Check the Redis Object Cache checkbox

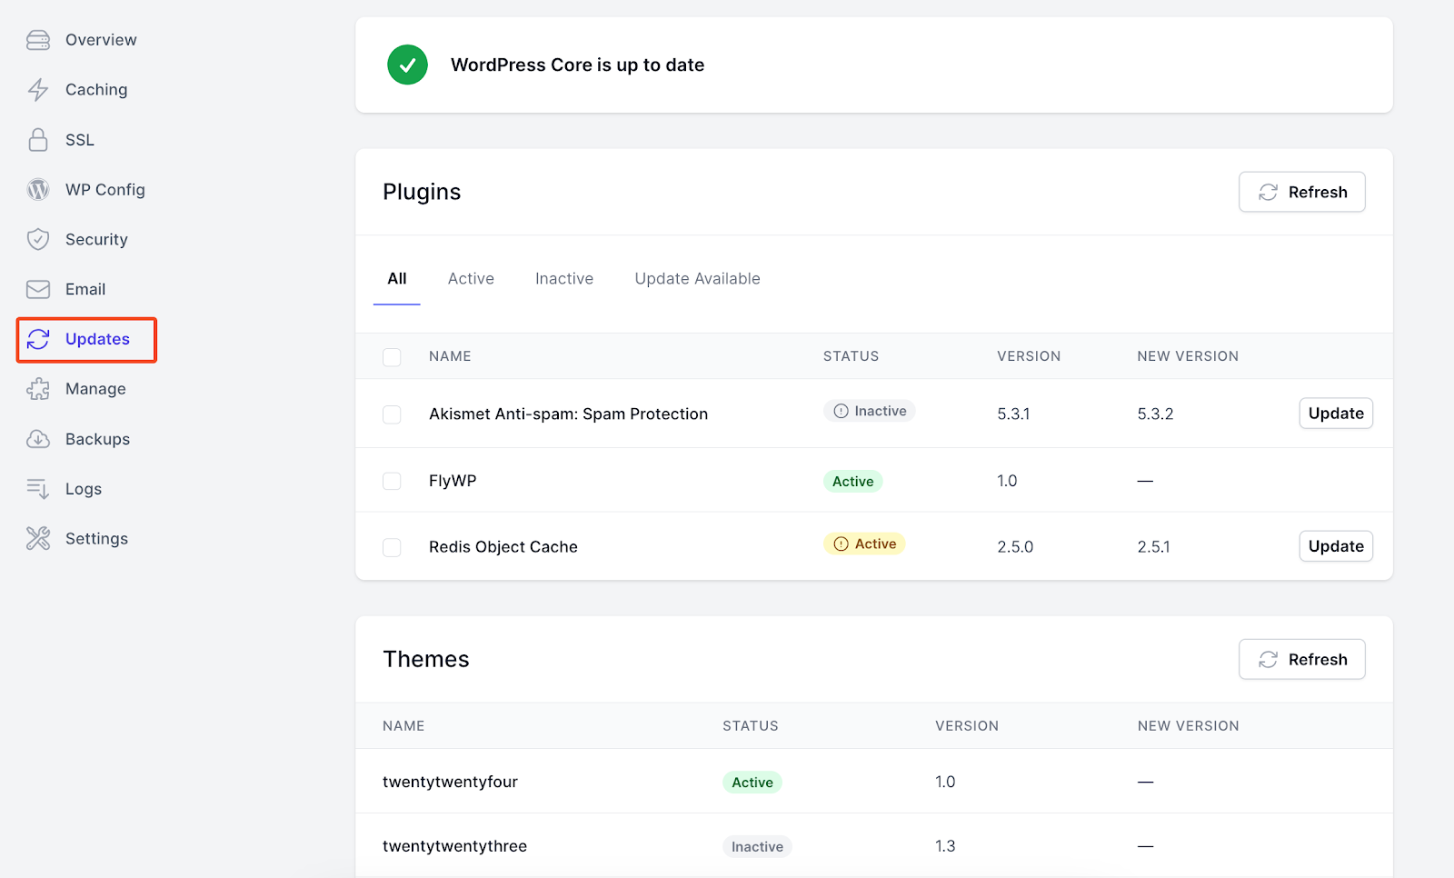click(392, 547)
